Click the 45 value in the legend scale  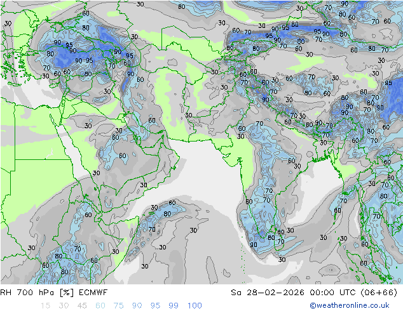pos(82,305)
